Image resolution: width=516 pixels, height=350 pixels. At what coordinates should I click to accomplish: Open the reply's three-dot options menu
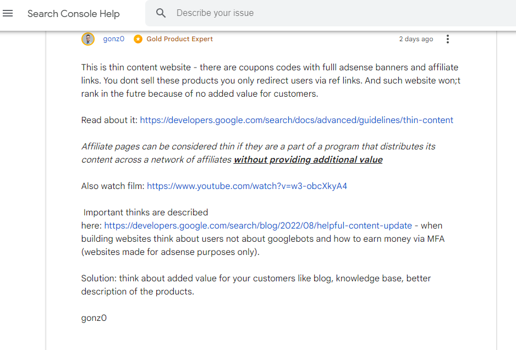pos(448,39)
